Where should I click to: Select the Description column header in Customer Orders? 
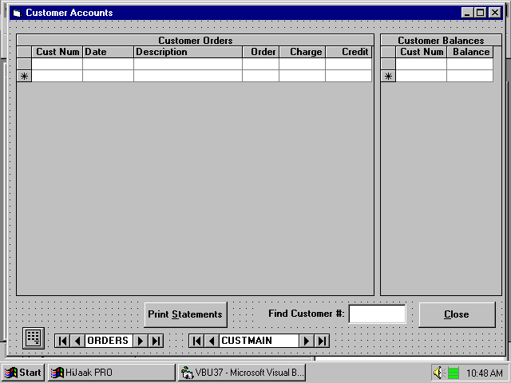188,52
